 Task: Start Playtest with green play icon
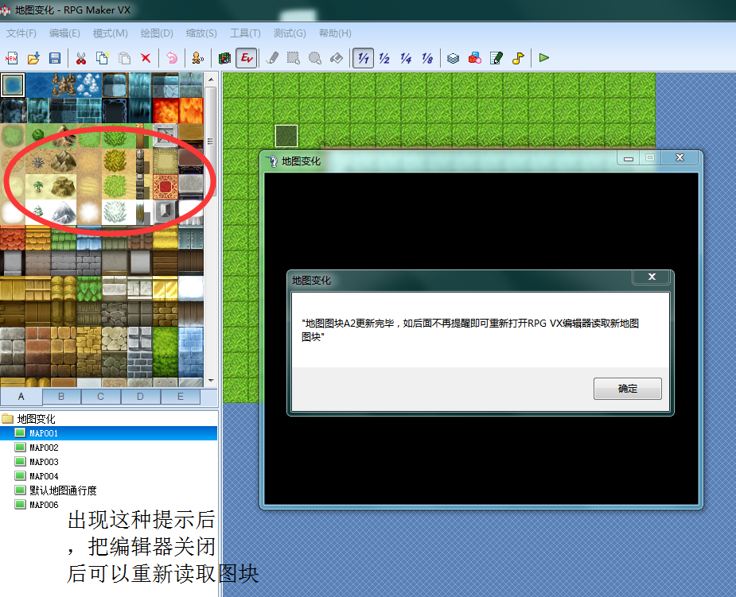[544, 58]
